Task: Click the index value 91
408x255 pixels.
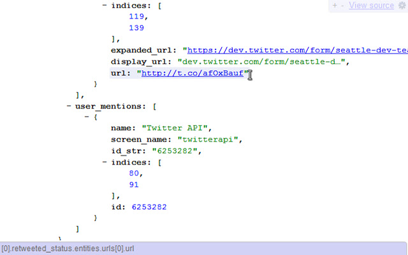Action: [134, 185]
